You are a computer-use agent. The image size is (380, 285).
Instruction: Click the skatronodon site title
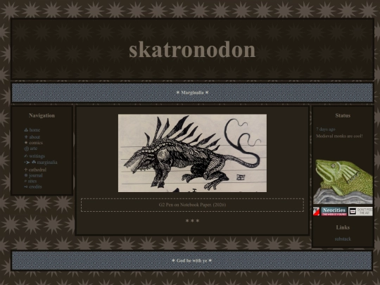pyautogui.click(x=192, y=49)
